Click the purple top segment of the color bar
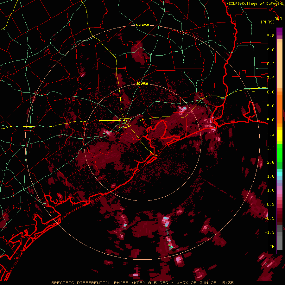Screen dimensions: 285x285 point(280,32)
